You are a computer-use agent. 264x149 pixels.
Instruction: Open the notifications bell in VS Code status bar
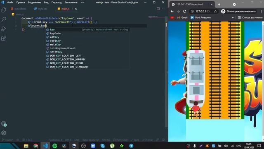tap(163, 140)
